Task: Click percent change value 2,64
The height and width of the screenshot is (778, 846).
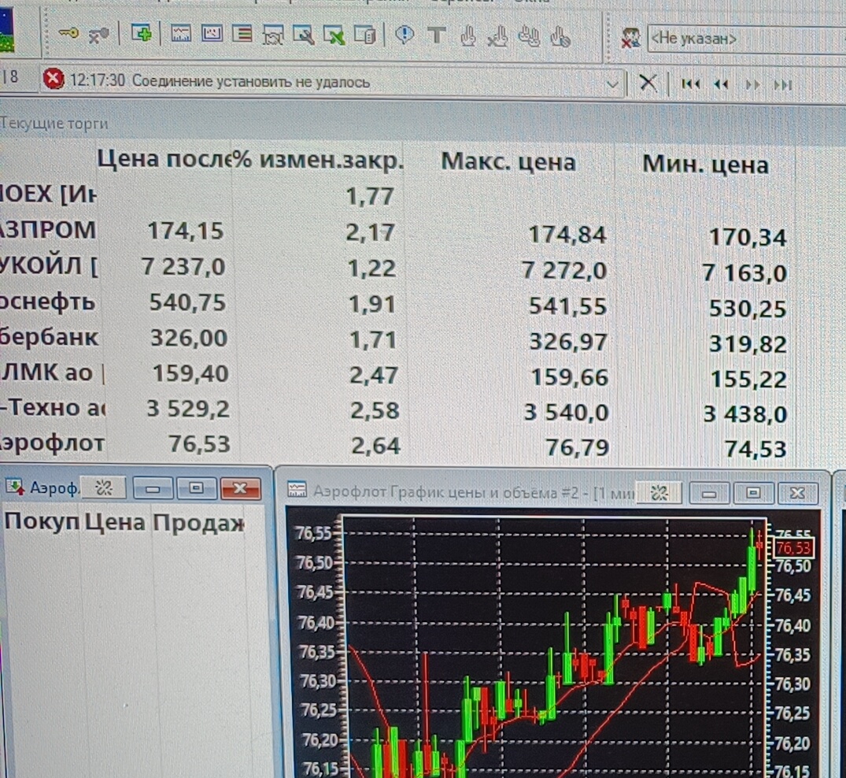Action: point(375,446)
